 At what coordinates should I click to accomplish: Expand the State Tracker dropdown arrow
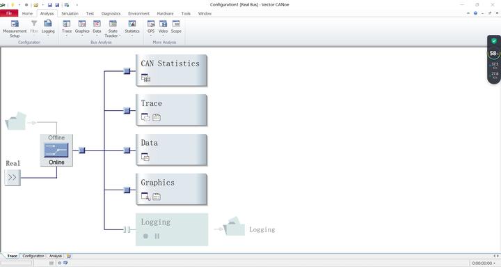[120, 36]
